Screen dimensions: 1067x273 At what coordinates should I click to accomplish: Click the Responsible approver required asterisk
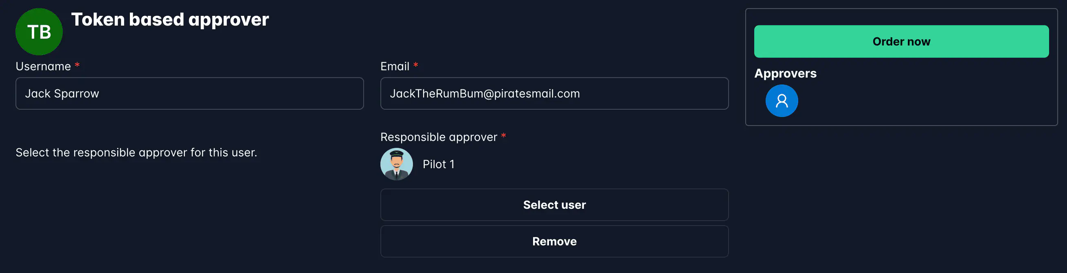[504, 136]
